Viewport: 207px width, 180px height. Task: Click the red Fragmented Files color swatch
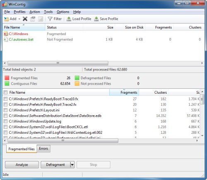point(7,78)
